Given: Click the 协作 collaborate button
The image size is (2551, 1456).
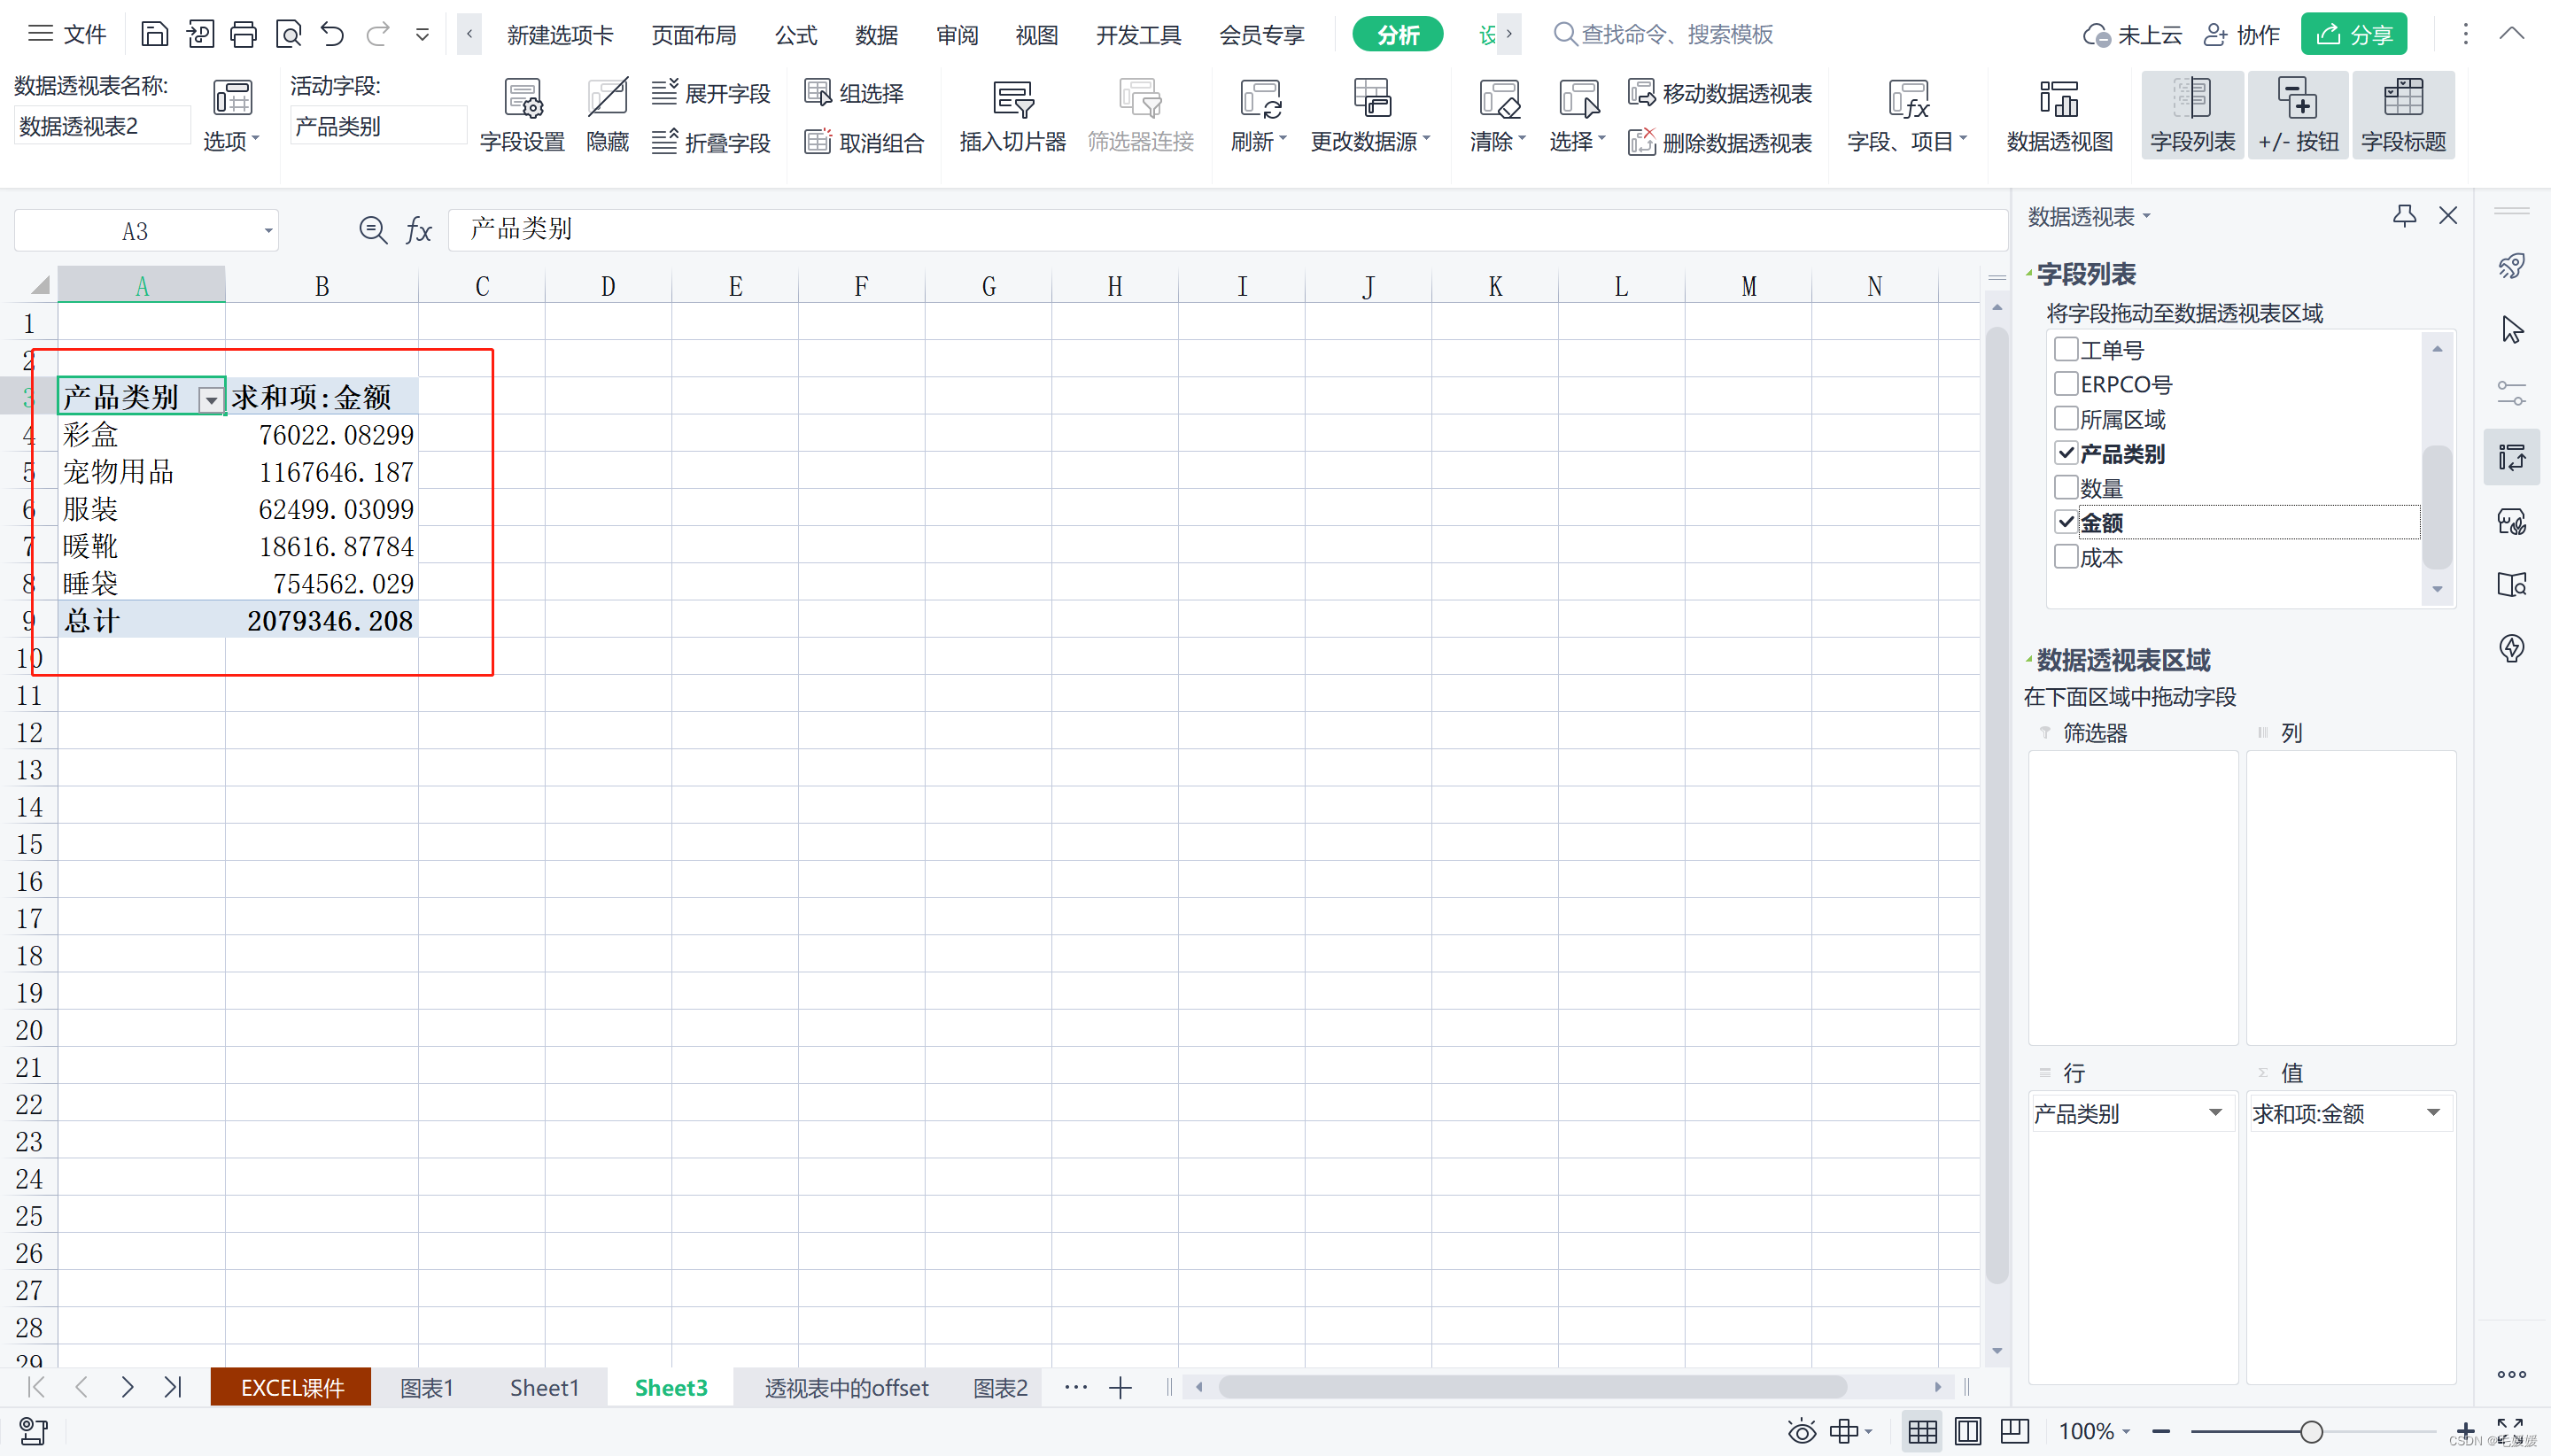Looking at the screenshot, I should click(x=2241, y=34).
